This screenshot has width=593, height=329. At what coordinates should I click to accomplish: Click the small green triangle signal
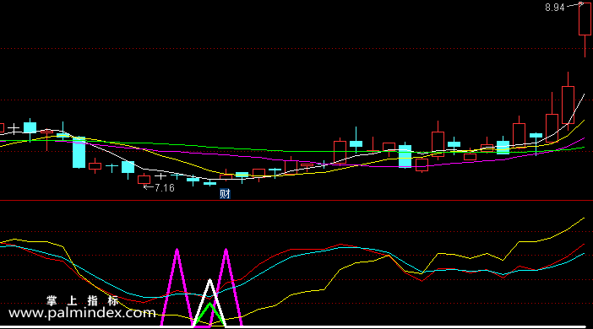[x=209, y=314]
